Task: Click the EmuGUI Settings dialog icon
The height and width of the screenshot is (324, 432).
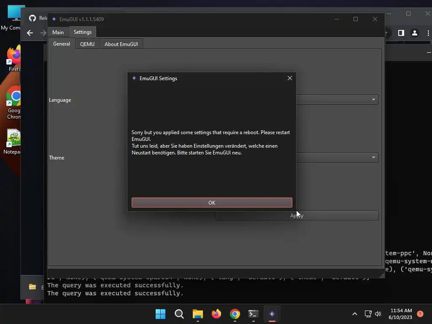Action: click(134, 78)
